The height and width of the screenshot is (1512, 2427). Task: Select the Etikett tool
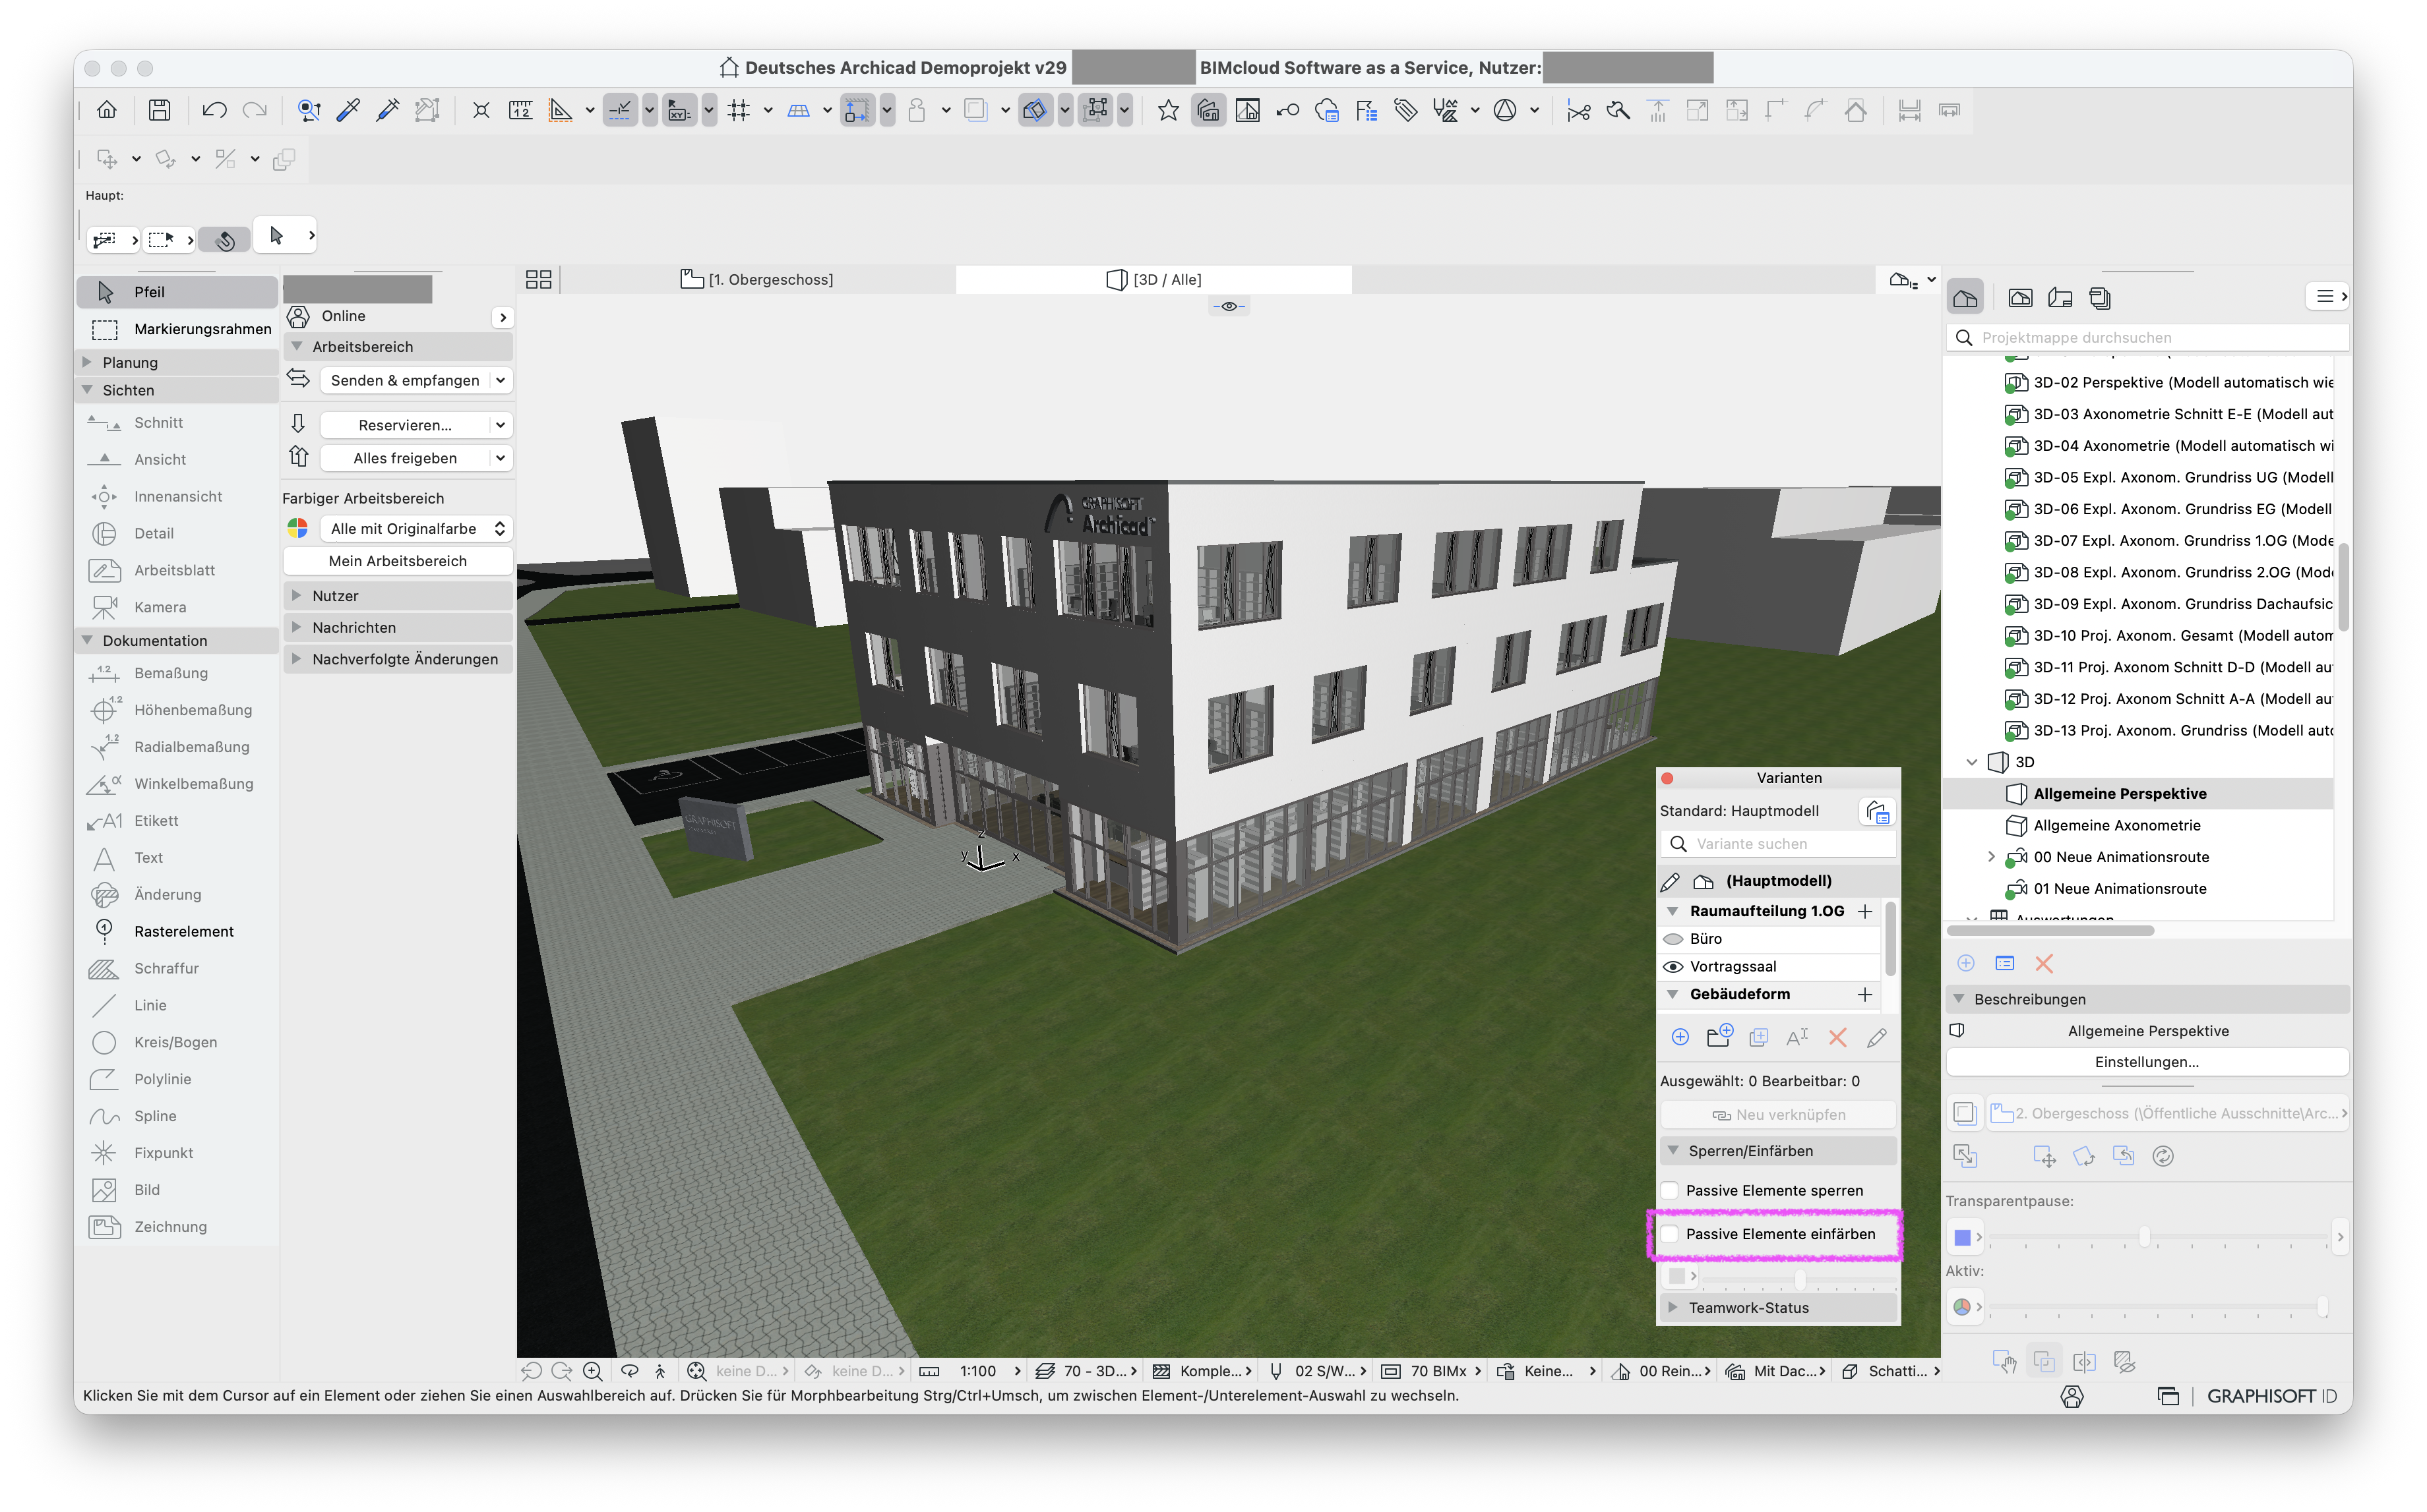pyautogui.click(x=178, y=821)
